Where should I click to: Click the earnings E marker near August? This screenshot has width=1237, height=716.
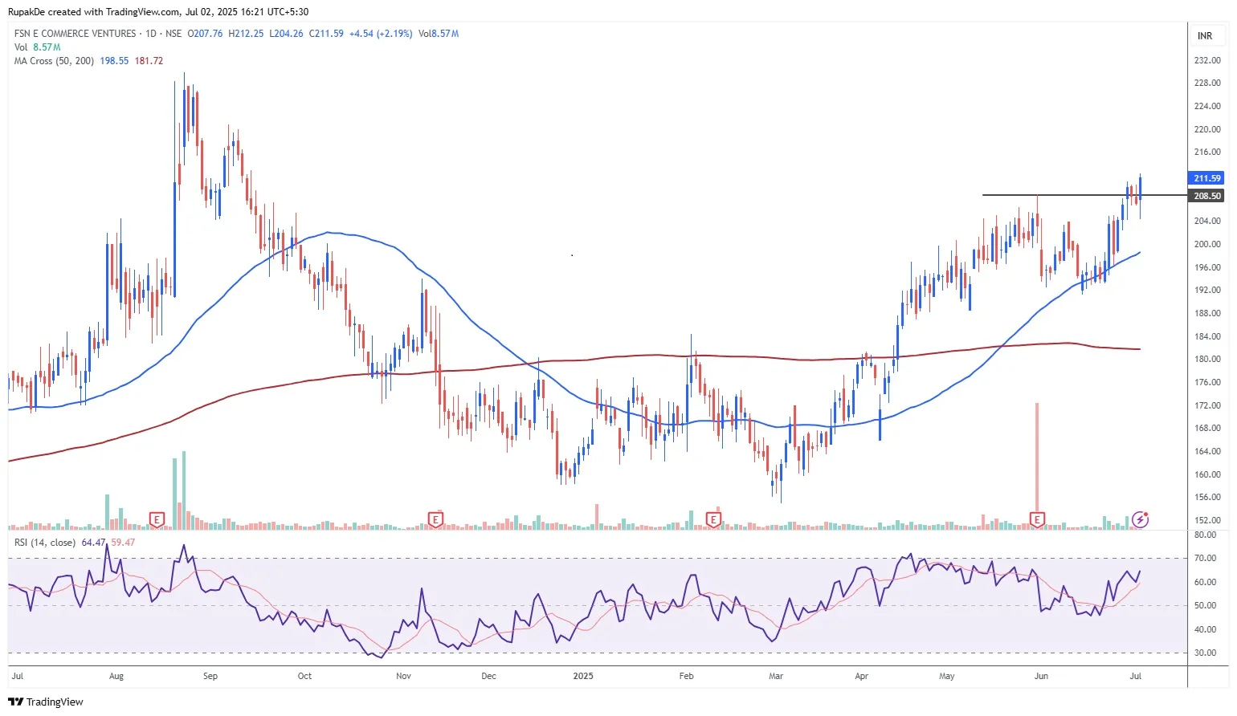click(157, 520)
